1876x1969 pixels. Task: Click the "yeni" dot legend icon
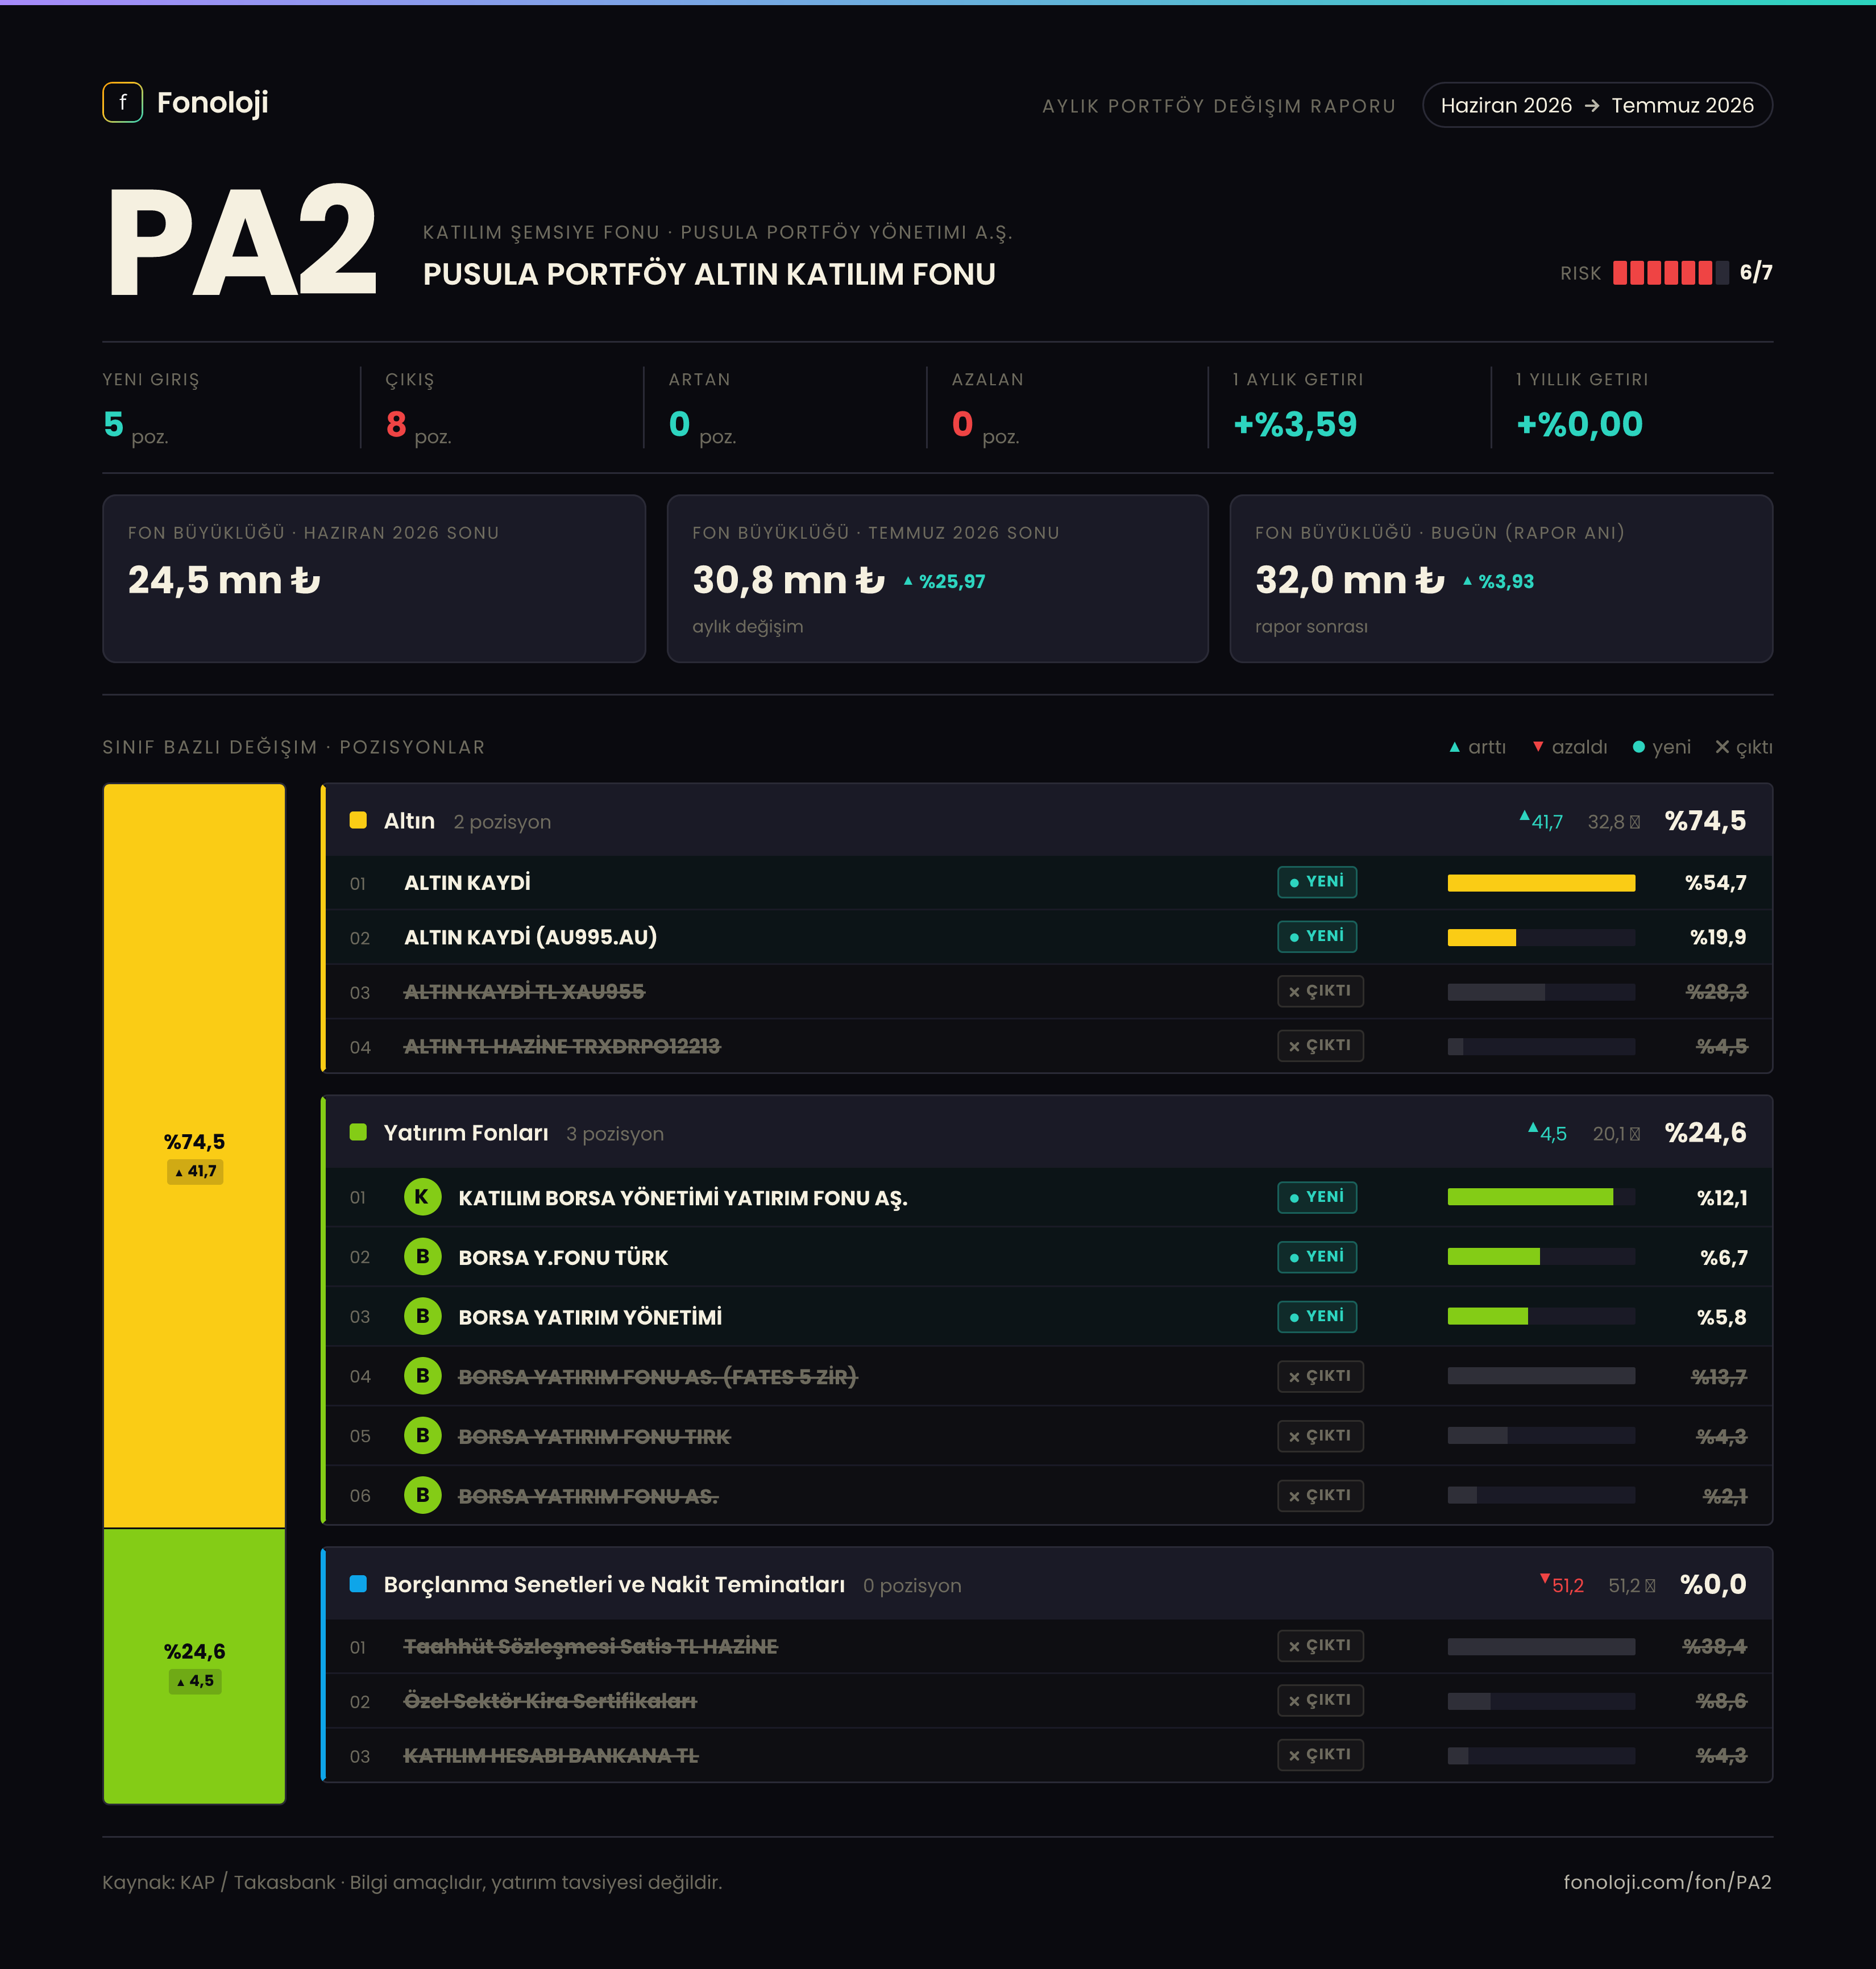click(x=1638, y=748)
